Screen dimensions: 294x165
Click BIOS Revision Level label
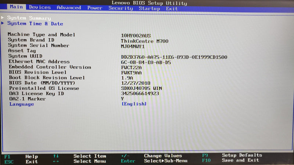[x=37, y=72]
